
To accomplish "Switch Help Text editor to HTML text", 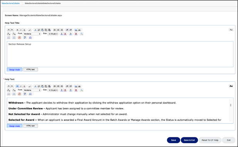I will click(30, 126).
